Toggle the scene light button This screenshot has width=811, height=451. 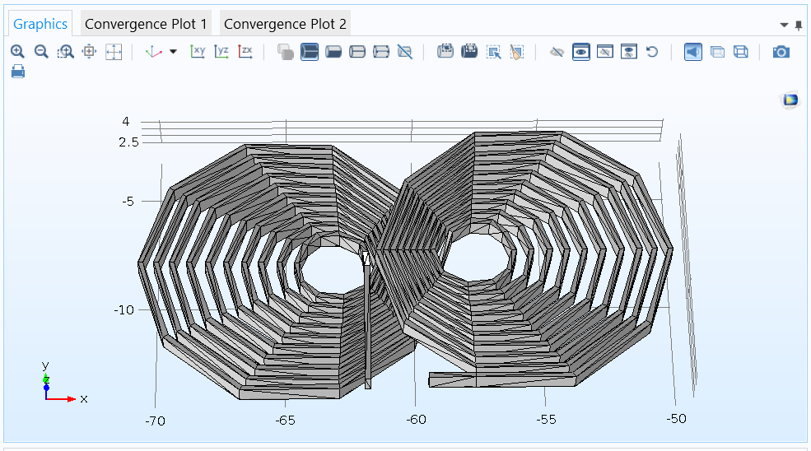click(693, 52)
